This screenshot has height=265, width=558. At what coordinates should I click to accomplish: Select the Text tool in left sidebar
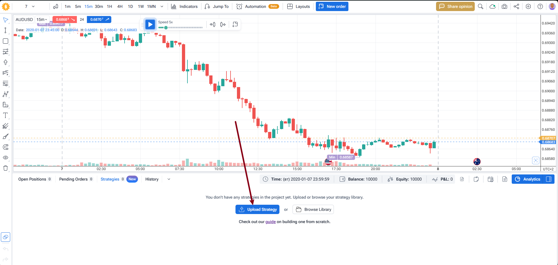pos(5,116)
